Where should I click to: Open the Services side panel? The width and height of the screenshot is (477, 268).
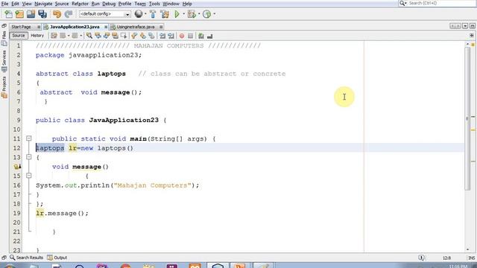(4, 61)
